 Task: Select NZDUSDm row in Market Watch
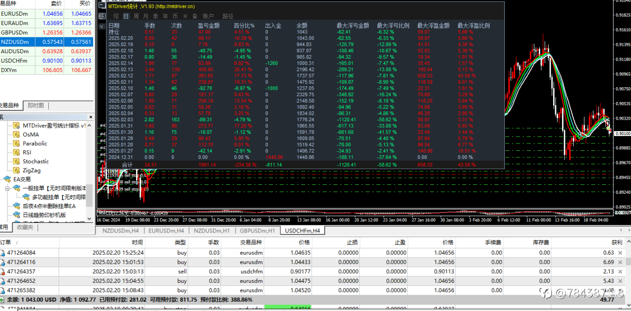[15, 42]
